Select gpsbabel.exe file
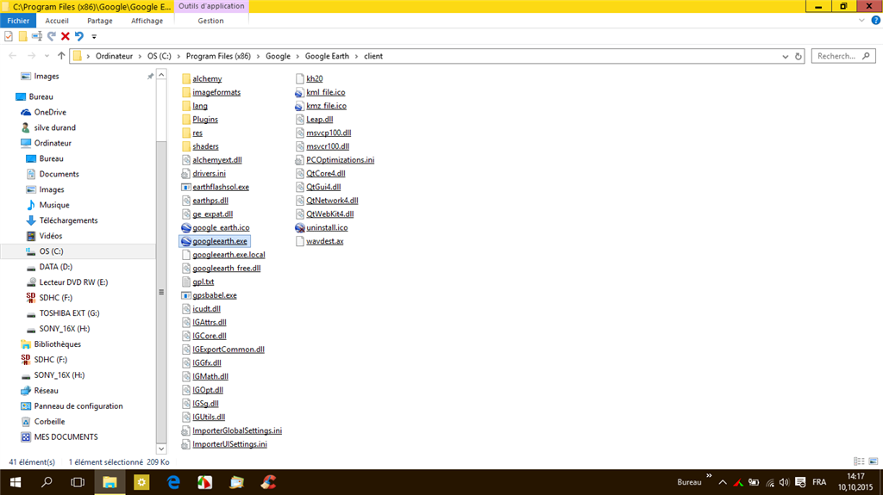Image resolution: width=883 pixels, height=495 pixels. 209,295
